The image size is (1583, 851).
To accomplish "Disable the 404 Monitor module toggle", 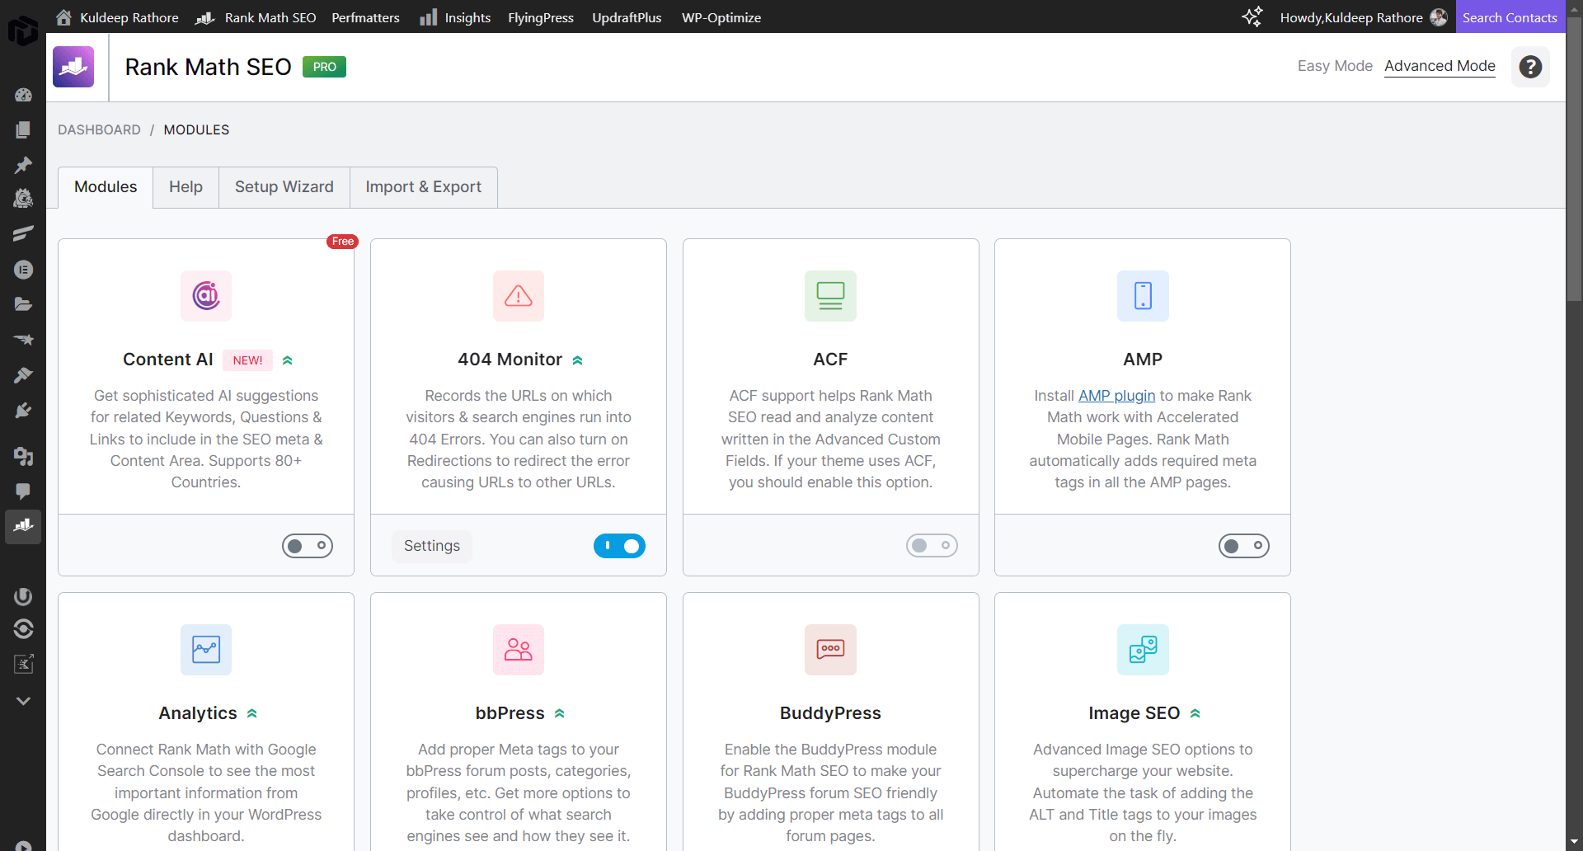I will 619,546.
